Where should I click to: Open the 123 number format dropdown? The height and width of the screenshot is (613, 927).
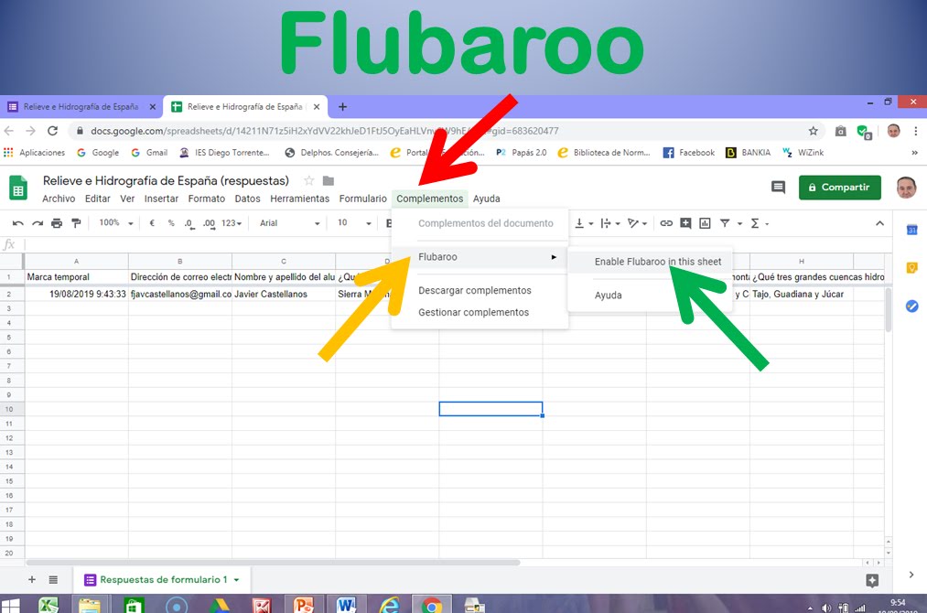[x=232, y=223]
